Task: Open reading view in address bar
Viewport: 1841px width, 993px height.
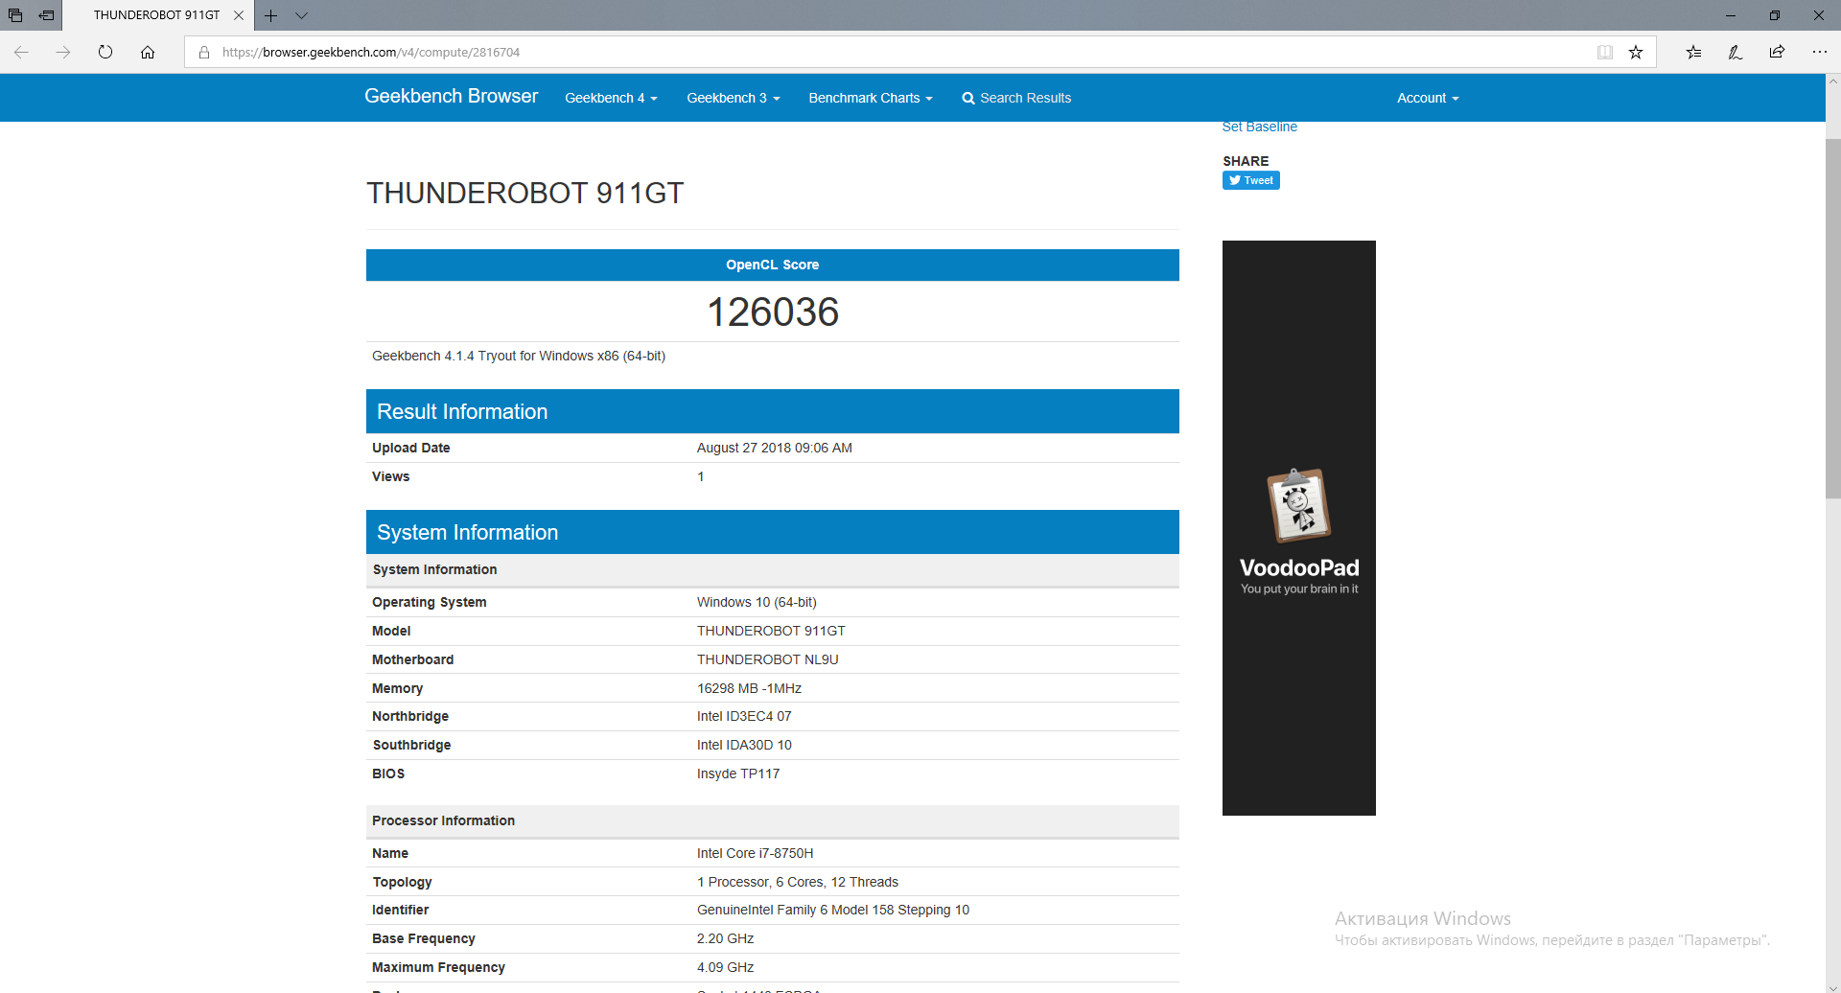Action: (x=1605, y=52)
